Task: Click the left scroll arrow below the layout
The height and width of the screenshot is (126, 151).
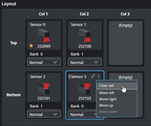Action: click(24, 123)
